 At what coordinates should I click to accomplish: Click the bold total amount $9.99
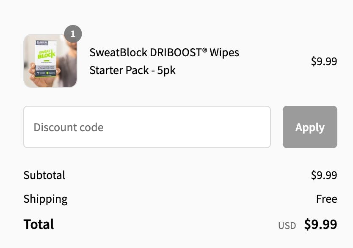[320, 224]
